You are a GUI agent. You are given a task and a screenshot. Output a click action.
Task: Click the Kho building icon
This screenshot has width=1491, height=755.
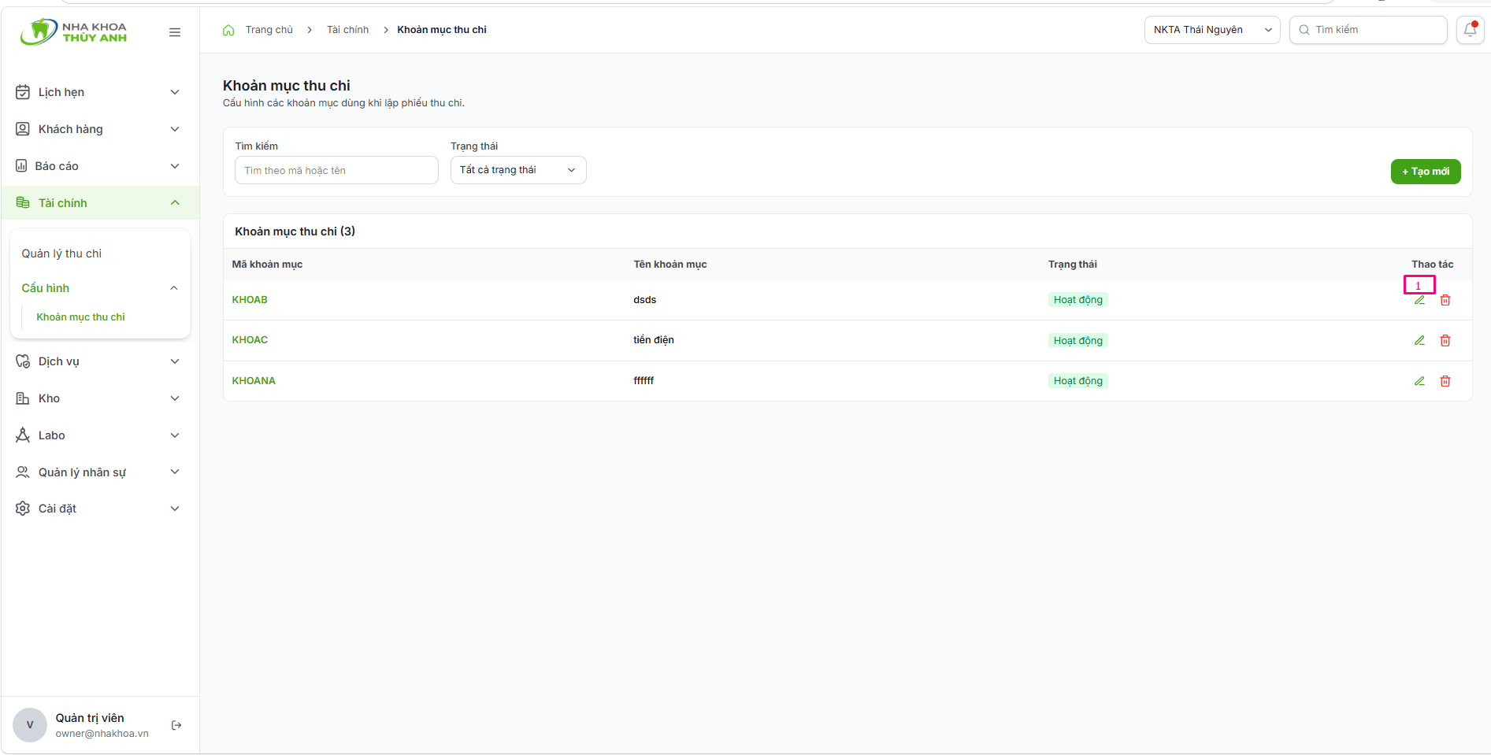[x=23, y=398]
